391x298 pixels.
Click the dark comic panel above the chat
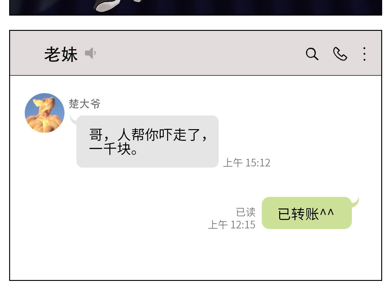(195, 7)
